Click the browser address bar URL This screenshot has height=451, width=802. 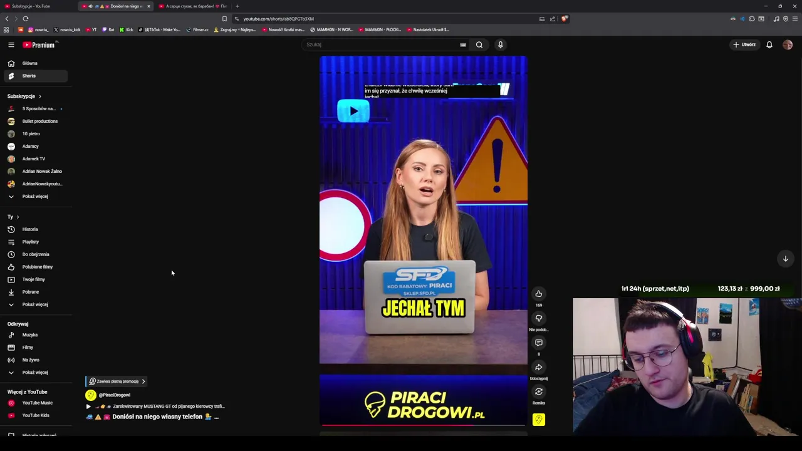(279, 19)
